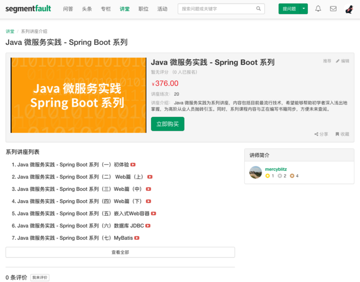This screenshot has width=360, height=282.
Task: Open the 头条 menu item
Action: tap(87, 9)
